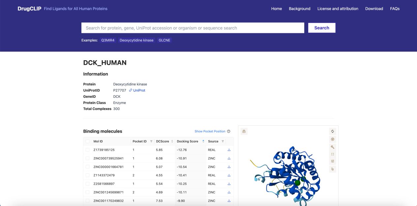Screen dimensions: 417x206
Task: Sort the table by DCScore
Action: 172,141
